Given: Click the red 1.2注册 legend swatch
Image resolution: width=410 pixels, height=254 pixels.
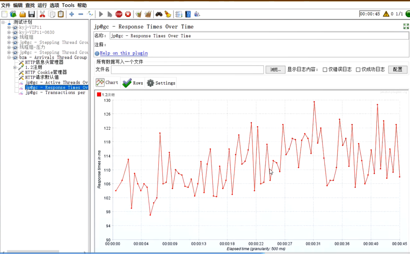Looking at the screenshot, I should pos(99,95).
